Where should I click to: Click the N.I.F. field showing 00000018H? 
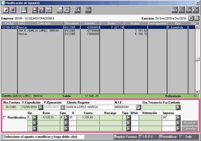[125, 107]
